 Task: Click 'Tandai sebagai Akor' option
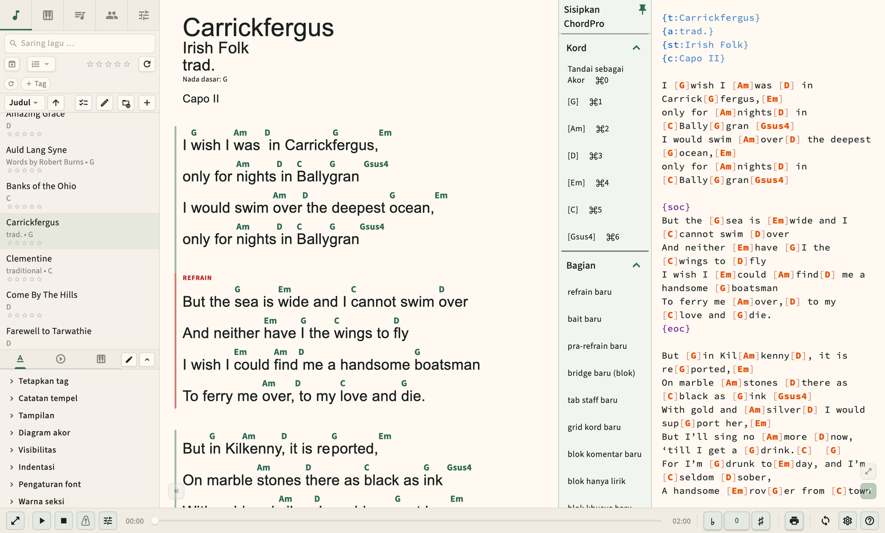[x=604, y=75]
